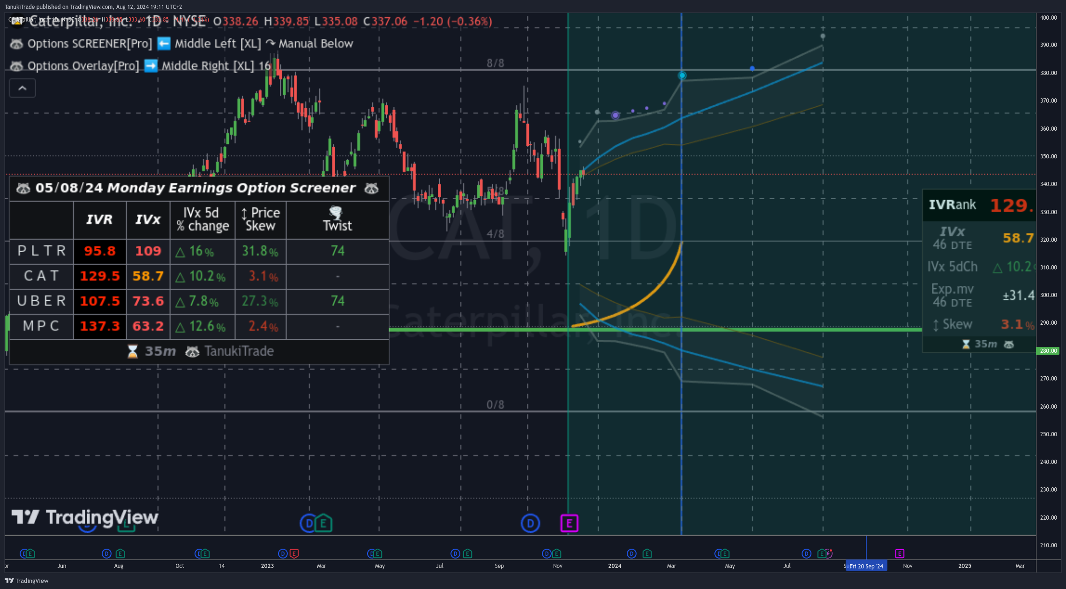Click the TradingView logo in the bottom-left footer
Viewport: 1066px width, 589px height.
click(27, 581)
